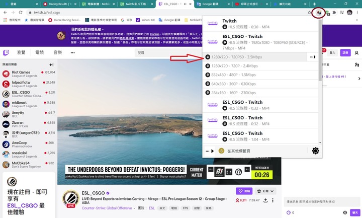Open Zizaran channel in sidebar
Viewport: 362px width, 218px height.
[29, 124]
